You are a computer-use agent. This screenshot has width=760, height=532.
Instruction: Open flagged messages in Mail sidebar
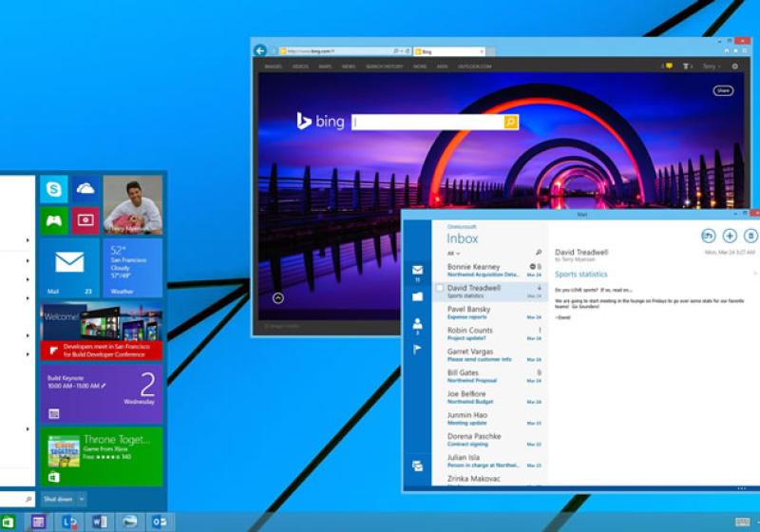[417, 350]
